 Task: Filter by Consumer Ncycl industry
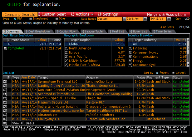click(145, 52)
